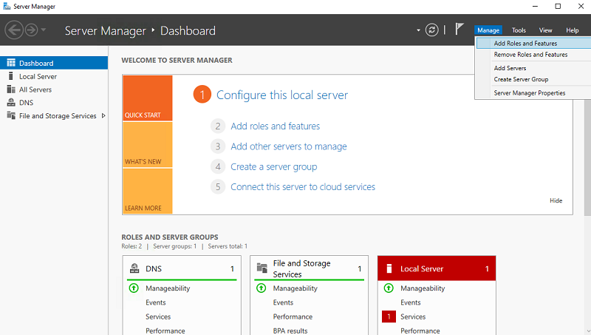This screenshot has height=335, width=591.
Task: Click Connect this server to cloud services
Action: (x=303, y=187)
